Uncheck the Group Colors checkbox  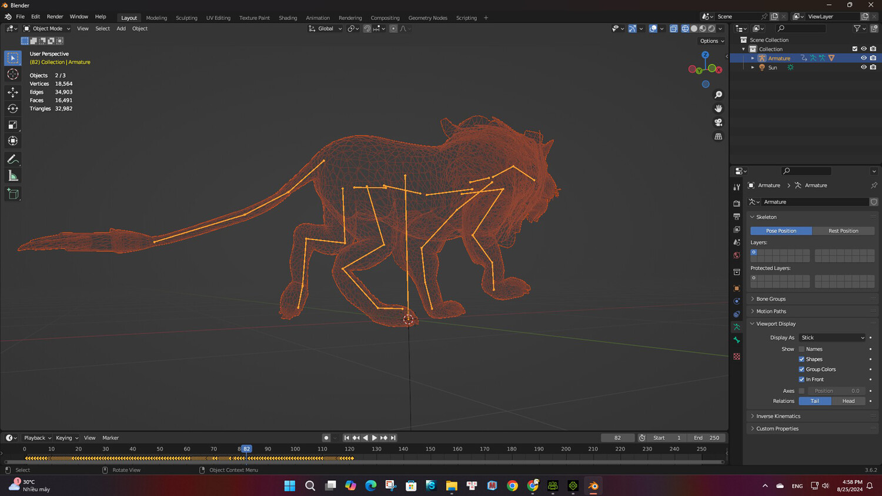click(x=801, y=369)
